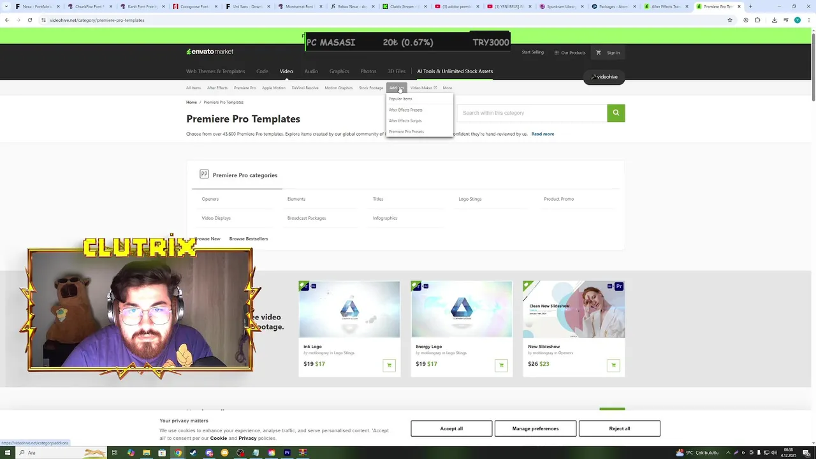The height and width of the screenshot is (459, 816).
Task: Open Chrome from the taskbar
Action: pos(178,453)
